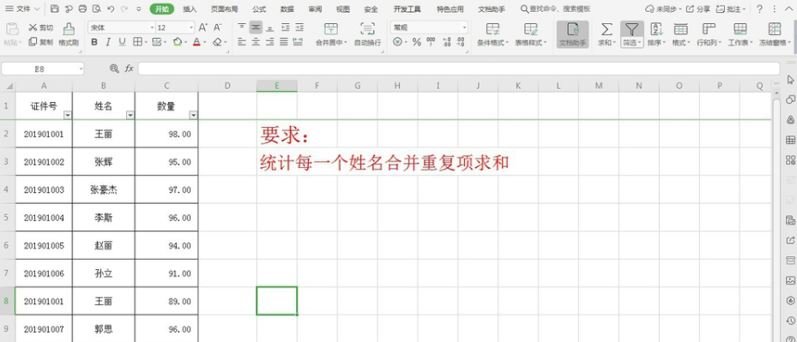Click the Save icon in quick access toolbar
797x342 pixels.
tap(55, 9)
